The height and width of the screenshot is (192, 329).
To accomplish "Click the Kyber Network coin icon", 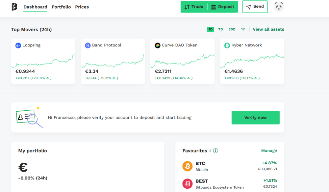I will pyautogui.click(x=227, y=45).
